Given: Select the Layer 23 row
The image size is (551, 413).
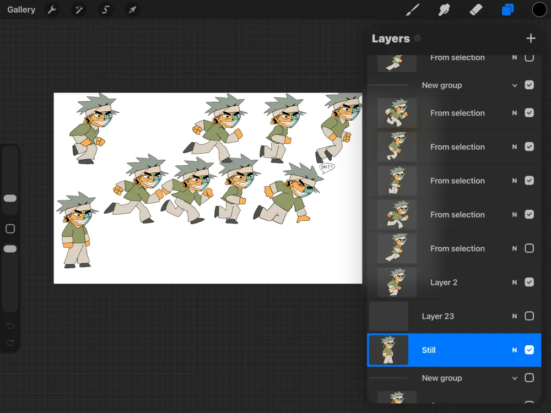Looking at the screenshot, I should tap(454, 316).
